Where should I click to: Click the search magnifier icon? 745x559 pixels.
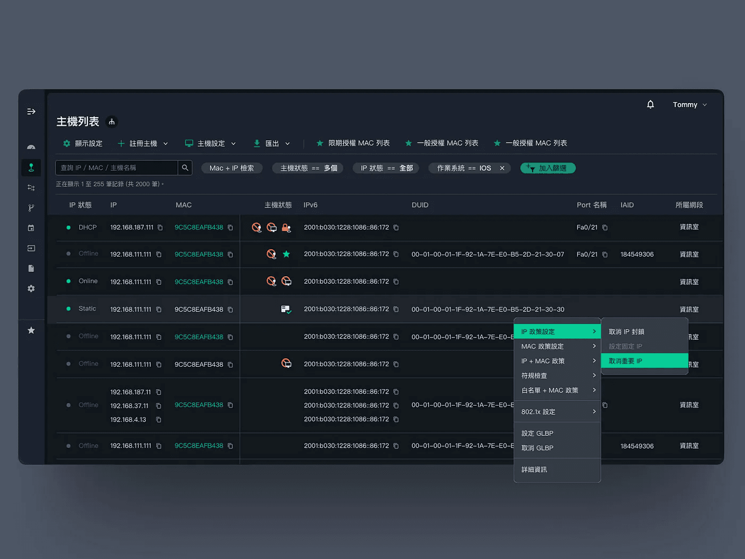(x=185, y=168)
